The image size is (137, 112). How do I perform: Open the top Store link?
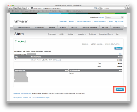pos(111,22)
